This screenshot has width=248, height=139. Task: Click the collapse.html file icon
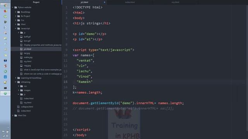[x=18, y=107]
